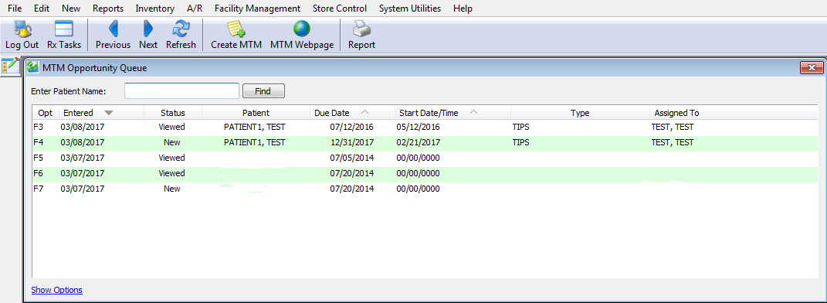
Task: Click the Find button
Action: 263,90
